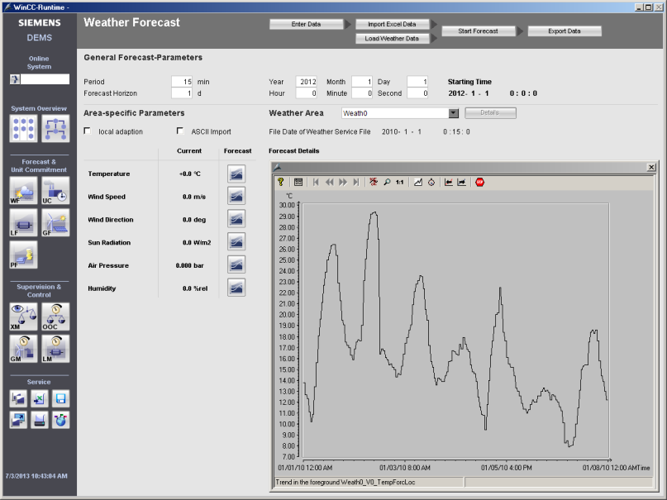
Task: Expand the Weather Area dropdown
Action: coord(454,113)
